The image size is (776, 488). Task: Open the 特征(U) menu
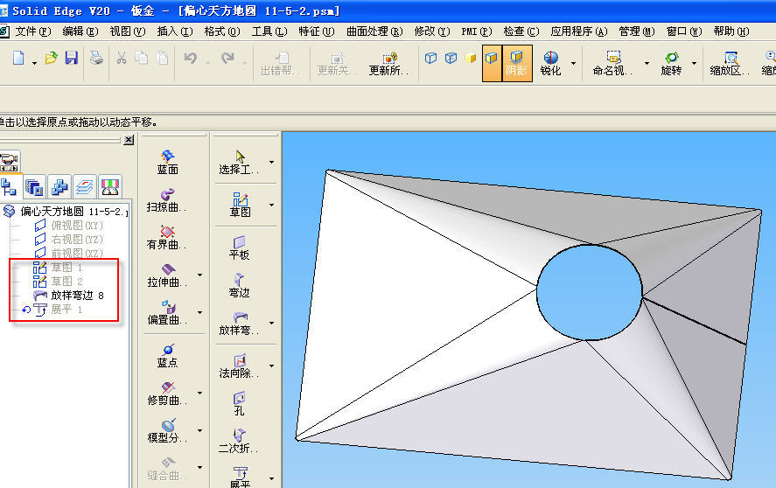[x=316, y=31]
